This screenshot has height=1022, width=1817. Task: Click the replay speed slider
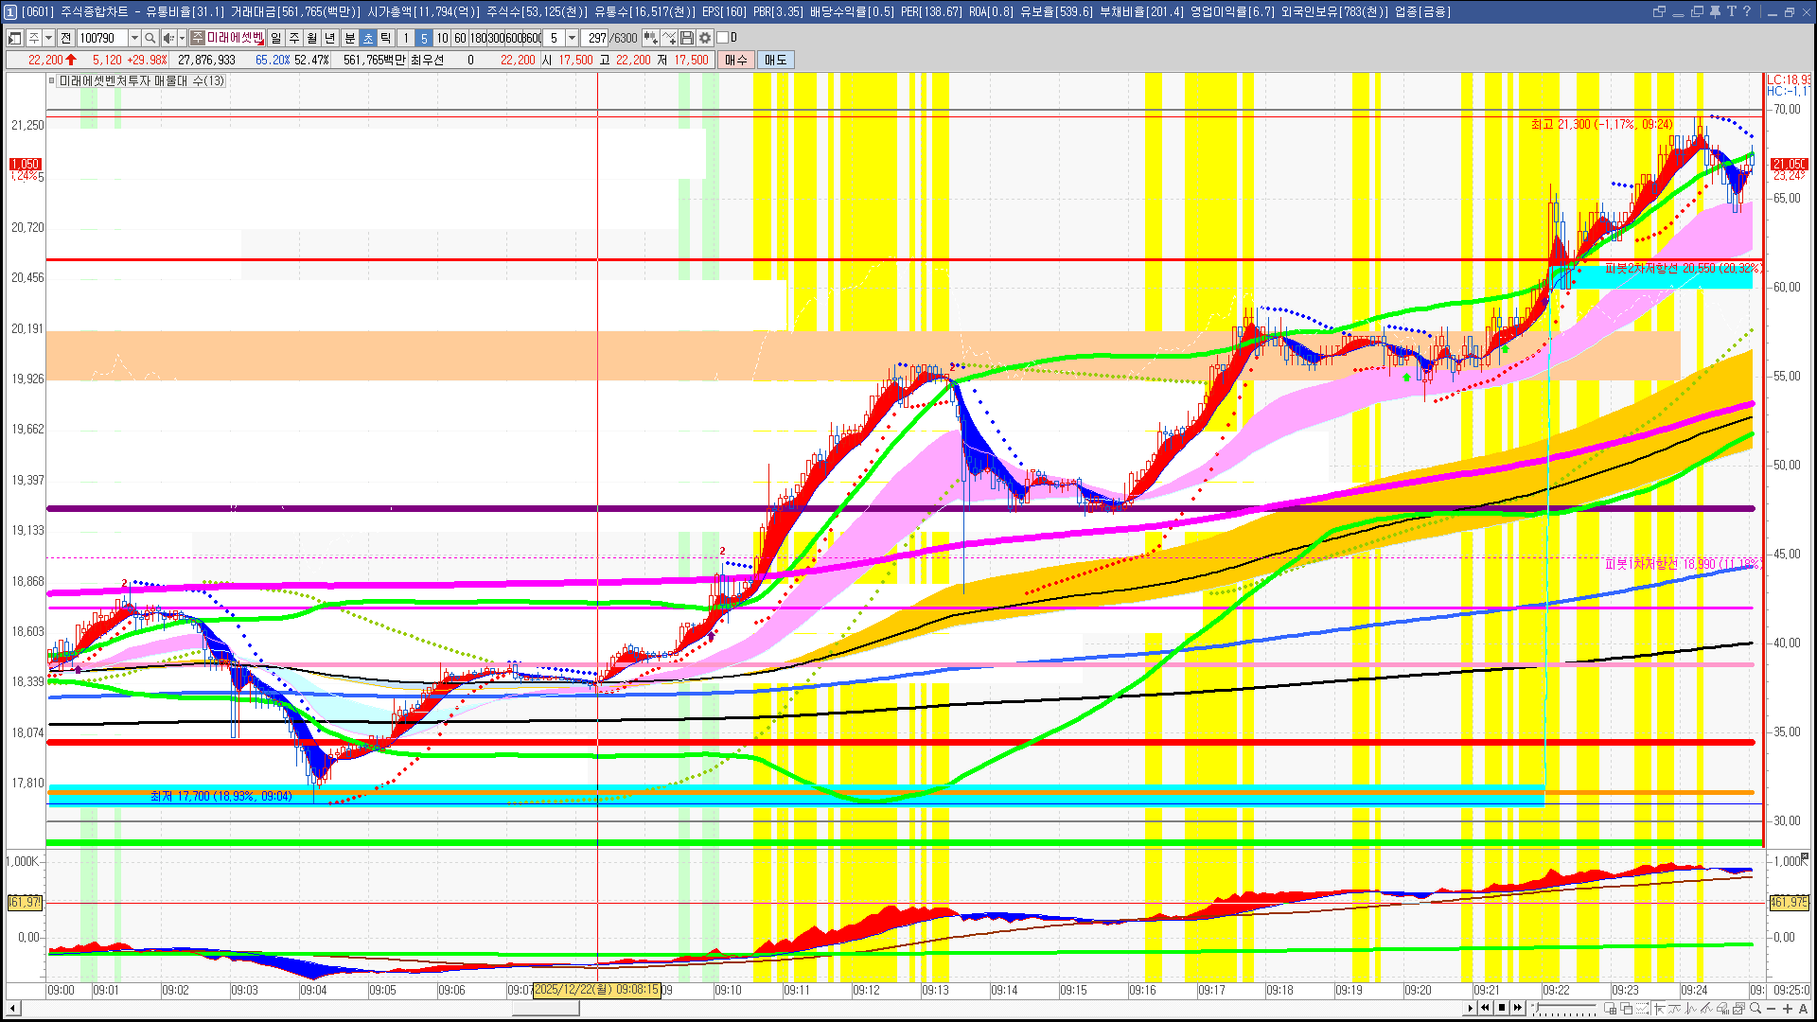click(x=1563, y=1006)
